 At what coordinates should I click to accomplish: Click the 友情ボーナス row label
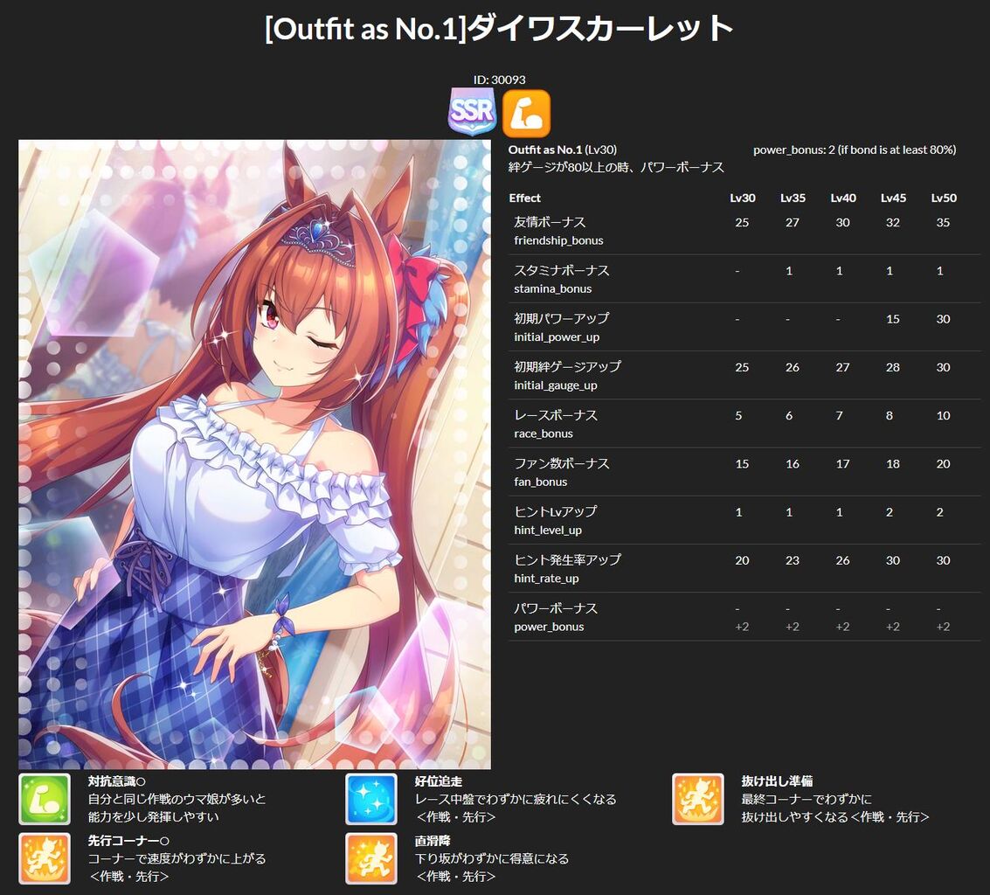[550, 222]
